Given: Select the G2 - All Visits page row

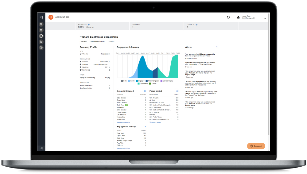Looking at the screenshot, I should (164, 98).
